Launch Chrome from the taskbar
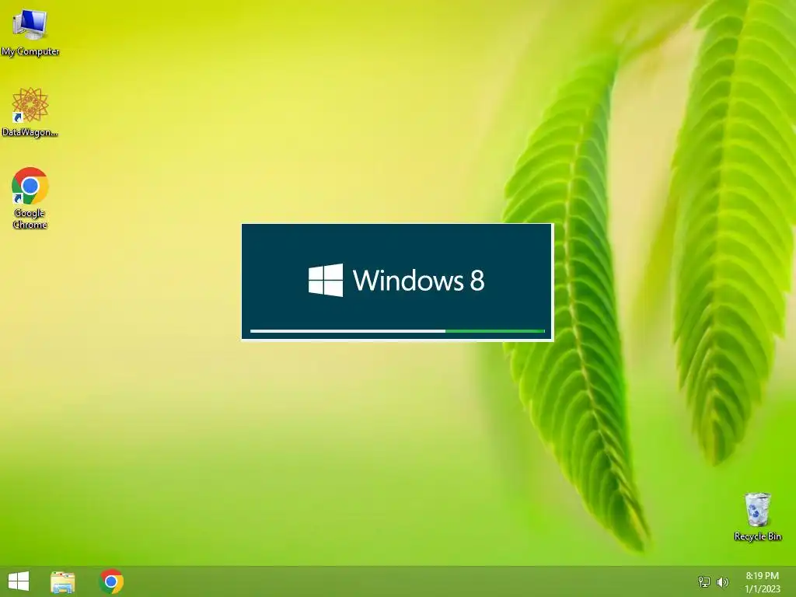The width and height of the screenshot is (796, 597). tap(111, 581)
